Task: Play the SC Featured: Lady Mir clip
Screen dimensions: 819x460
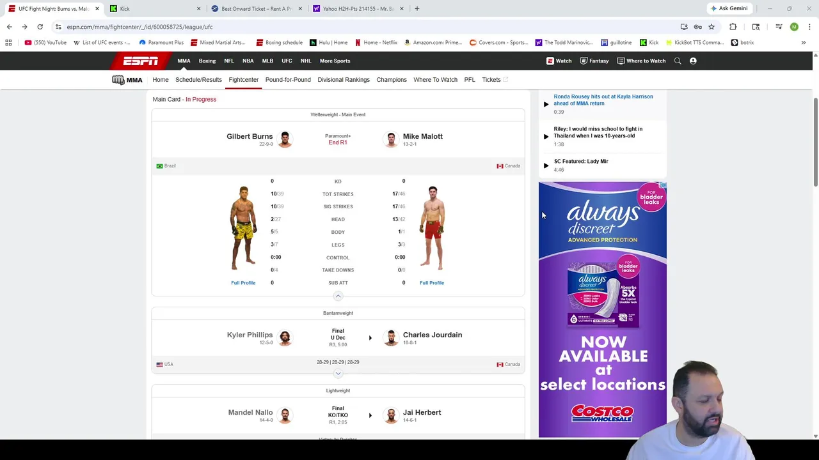Action: point(546,165)
